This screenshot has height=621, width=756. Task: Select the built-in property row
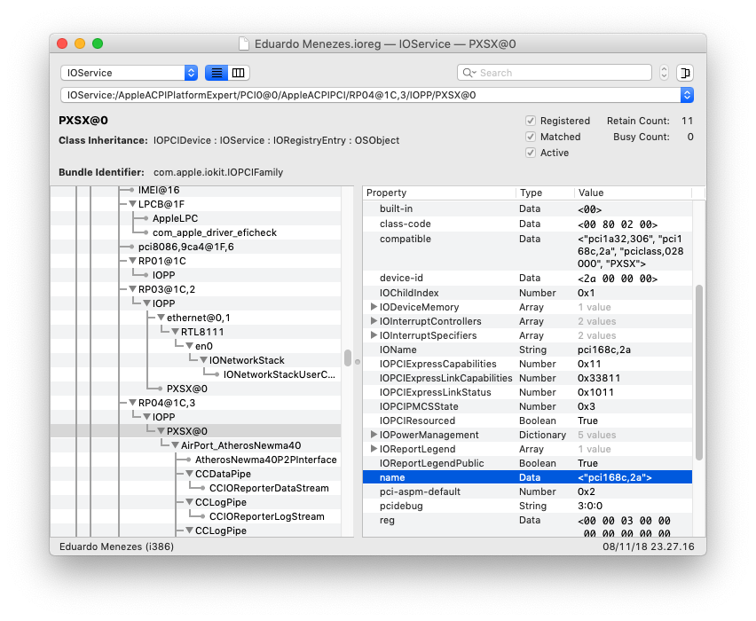(x=527, y=208)
